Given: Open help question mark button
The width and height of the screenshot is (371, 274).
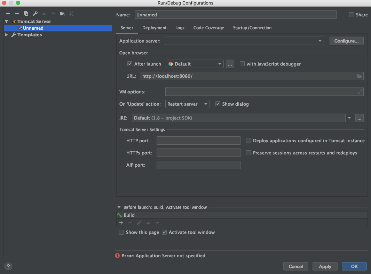Looking at the screenshot, I should tap(8, 266).
